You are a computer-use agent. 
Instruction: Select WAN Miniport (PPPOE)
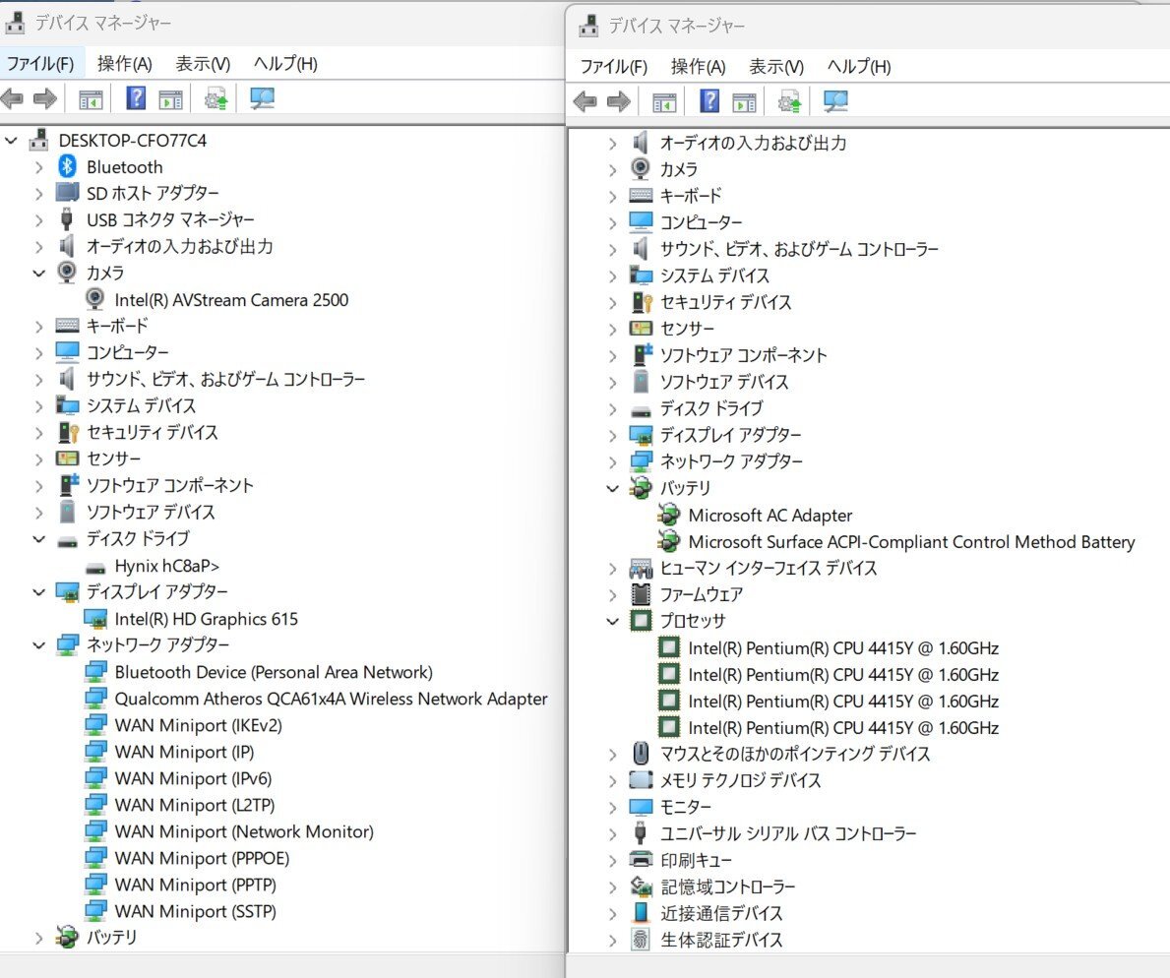[x=202, y=858]
